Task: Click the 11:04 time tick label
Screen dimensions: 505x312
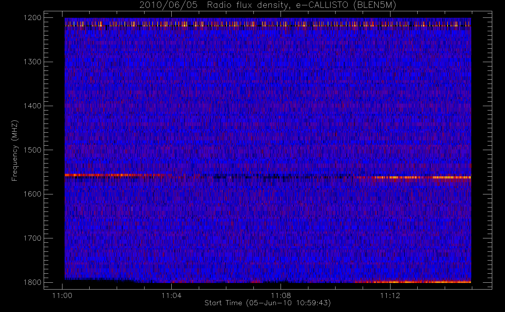Action: [172, 295]
